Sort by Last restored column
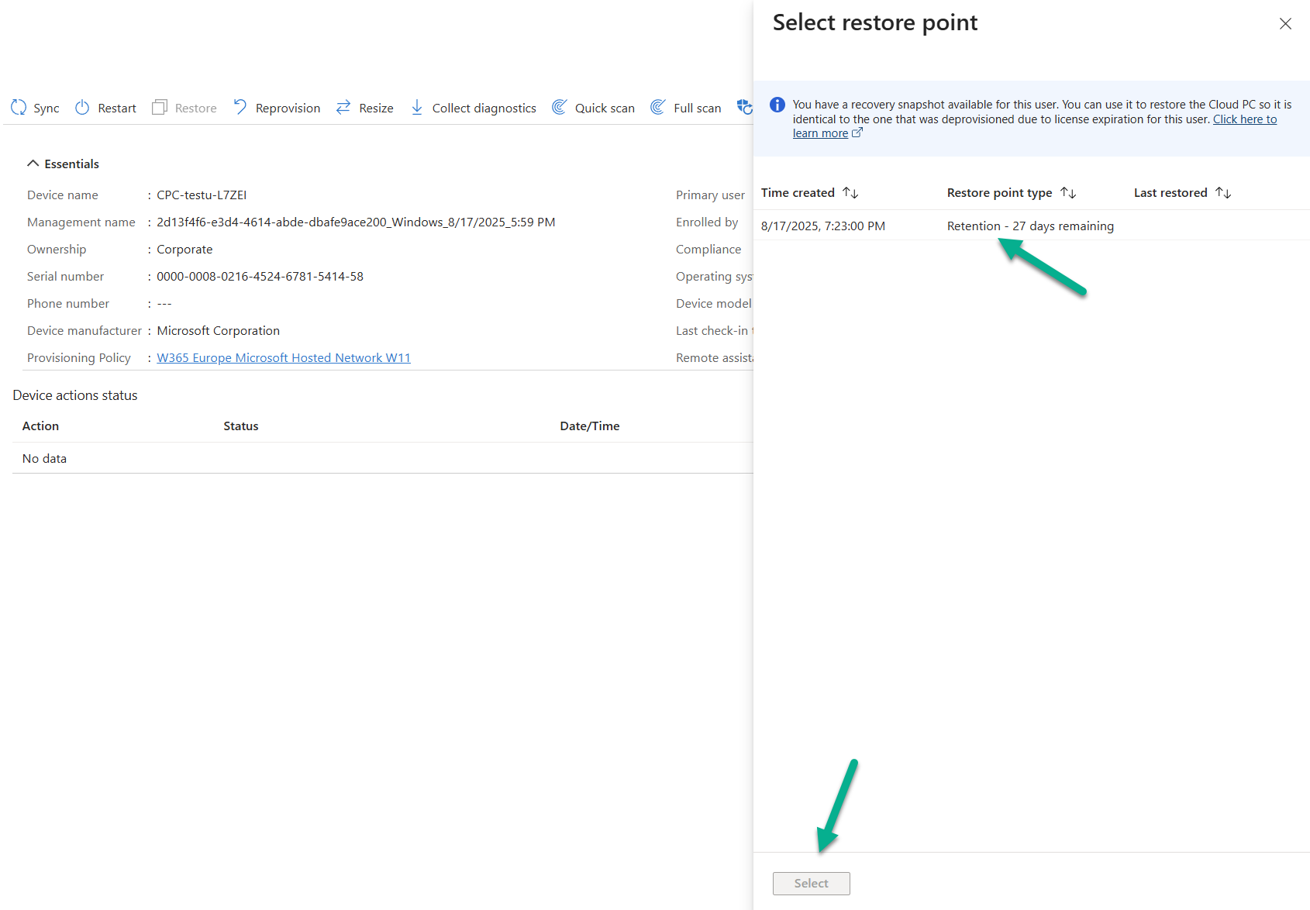 (1223, 193)
